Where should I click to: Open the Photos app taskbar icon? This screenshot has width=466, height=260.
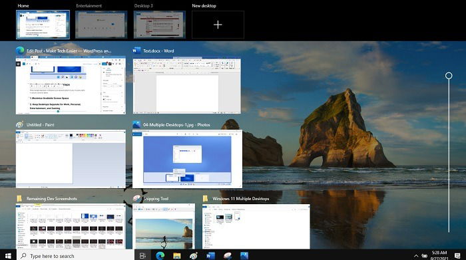[244, 255]
